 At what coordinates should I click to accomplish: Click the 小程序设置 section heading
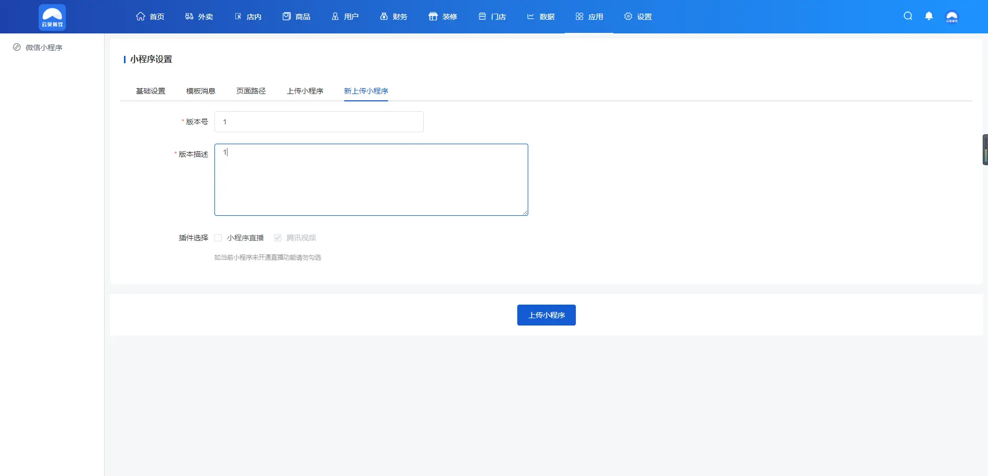tap(151, 60)
